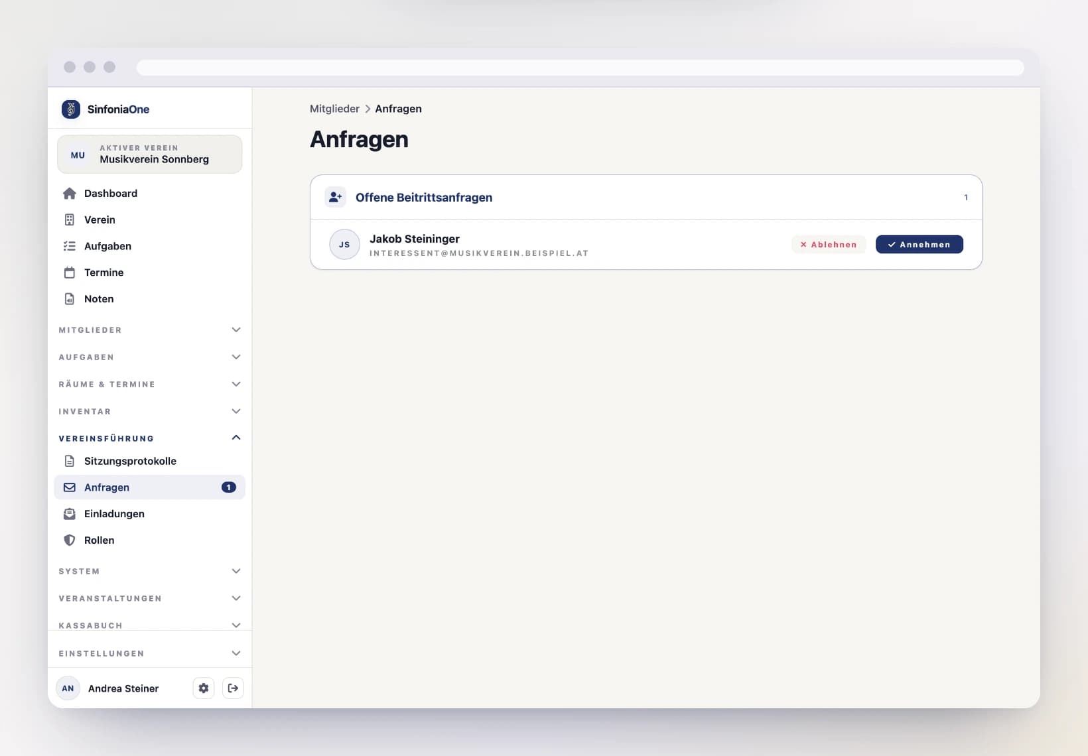Click the add-person icon beside Offene Beitrittsanfragen
The image size is (1088, 756).
point(336,197)
